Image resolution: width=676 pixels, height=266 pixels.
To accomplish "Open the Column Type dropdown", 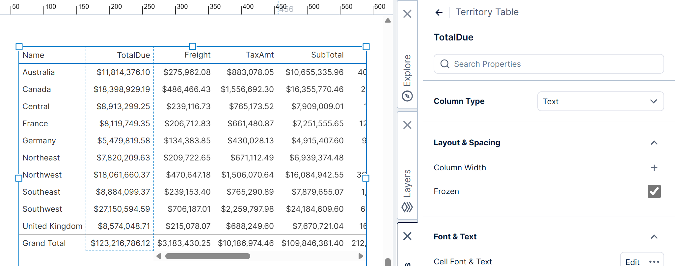I will (x=600, y=101).
